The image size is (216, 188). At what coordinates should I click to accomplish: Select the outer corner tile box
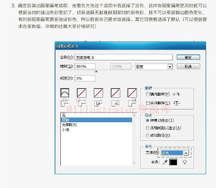[x=81, y=93]
